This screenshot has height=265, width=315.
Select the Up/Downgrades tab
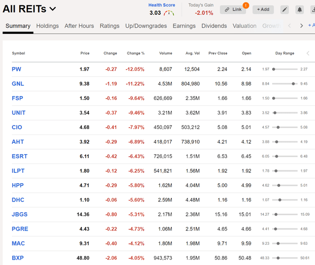(146, 26)
